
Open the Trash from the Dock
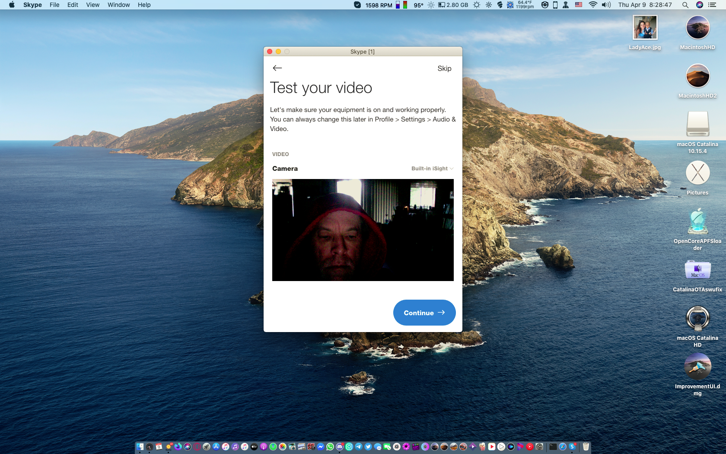click(586, 447)
